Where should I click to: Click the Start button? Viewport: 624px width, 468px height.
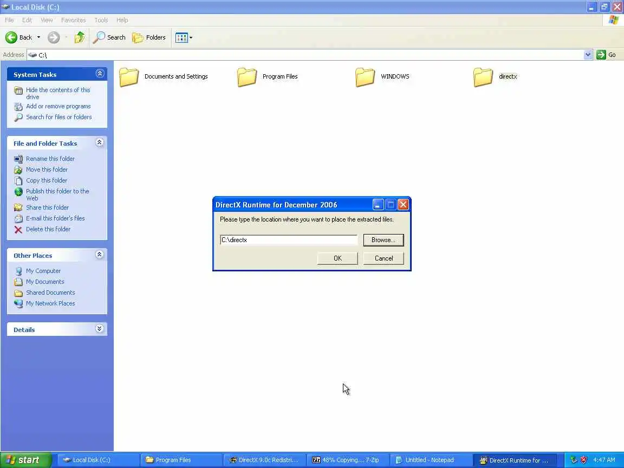tap(26, 460)
